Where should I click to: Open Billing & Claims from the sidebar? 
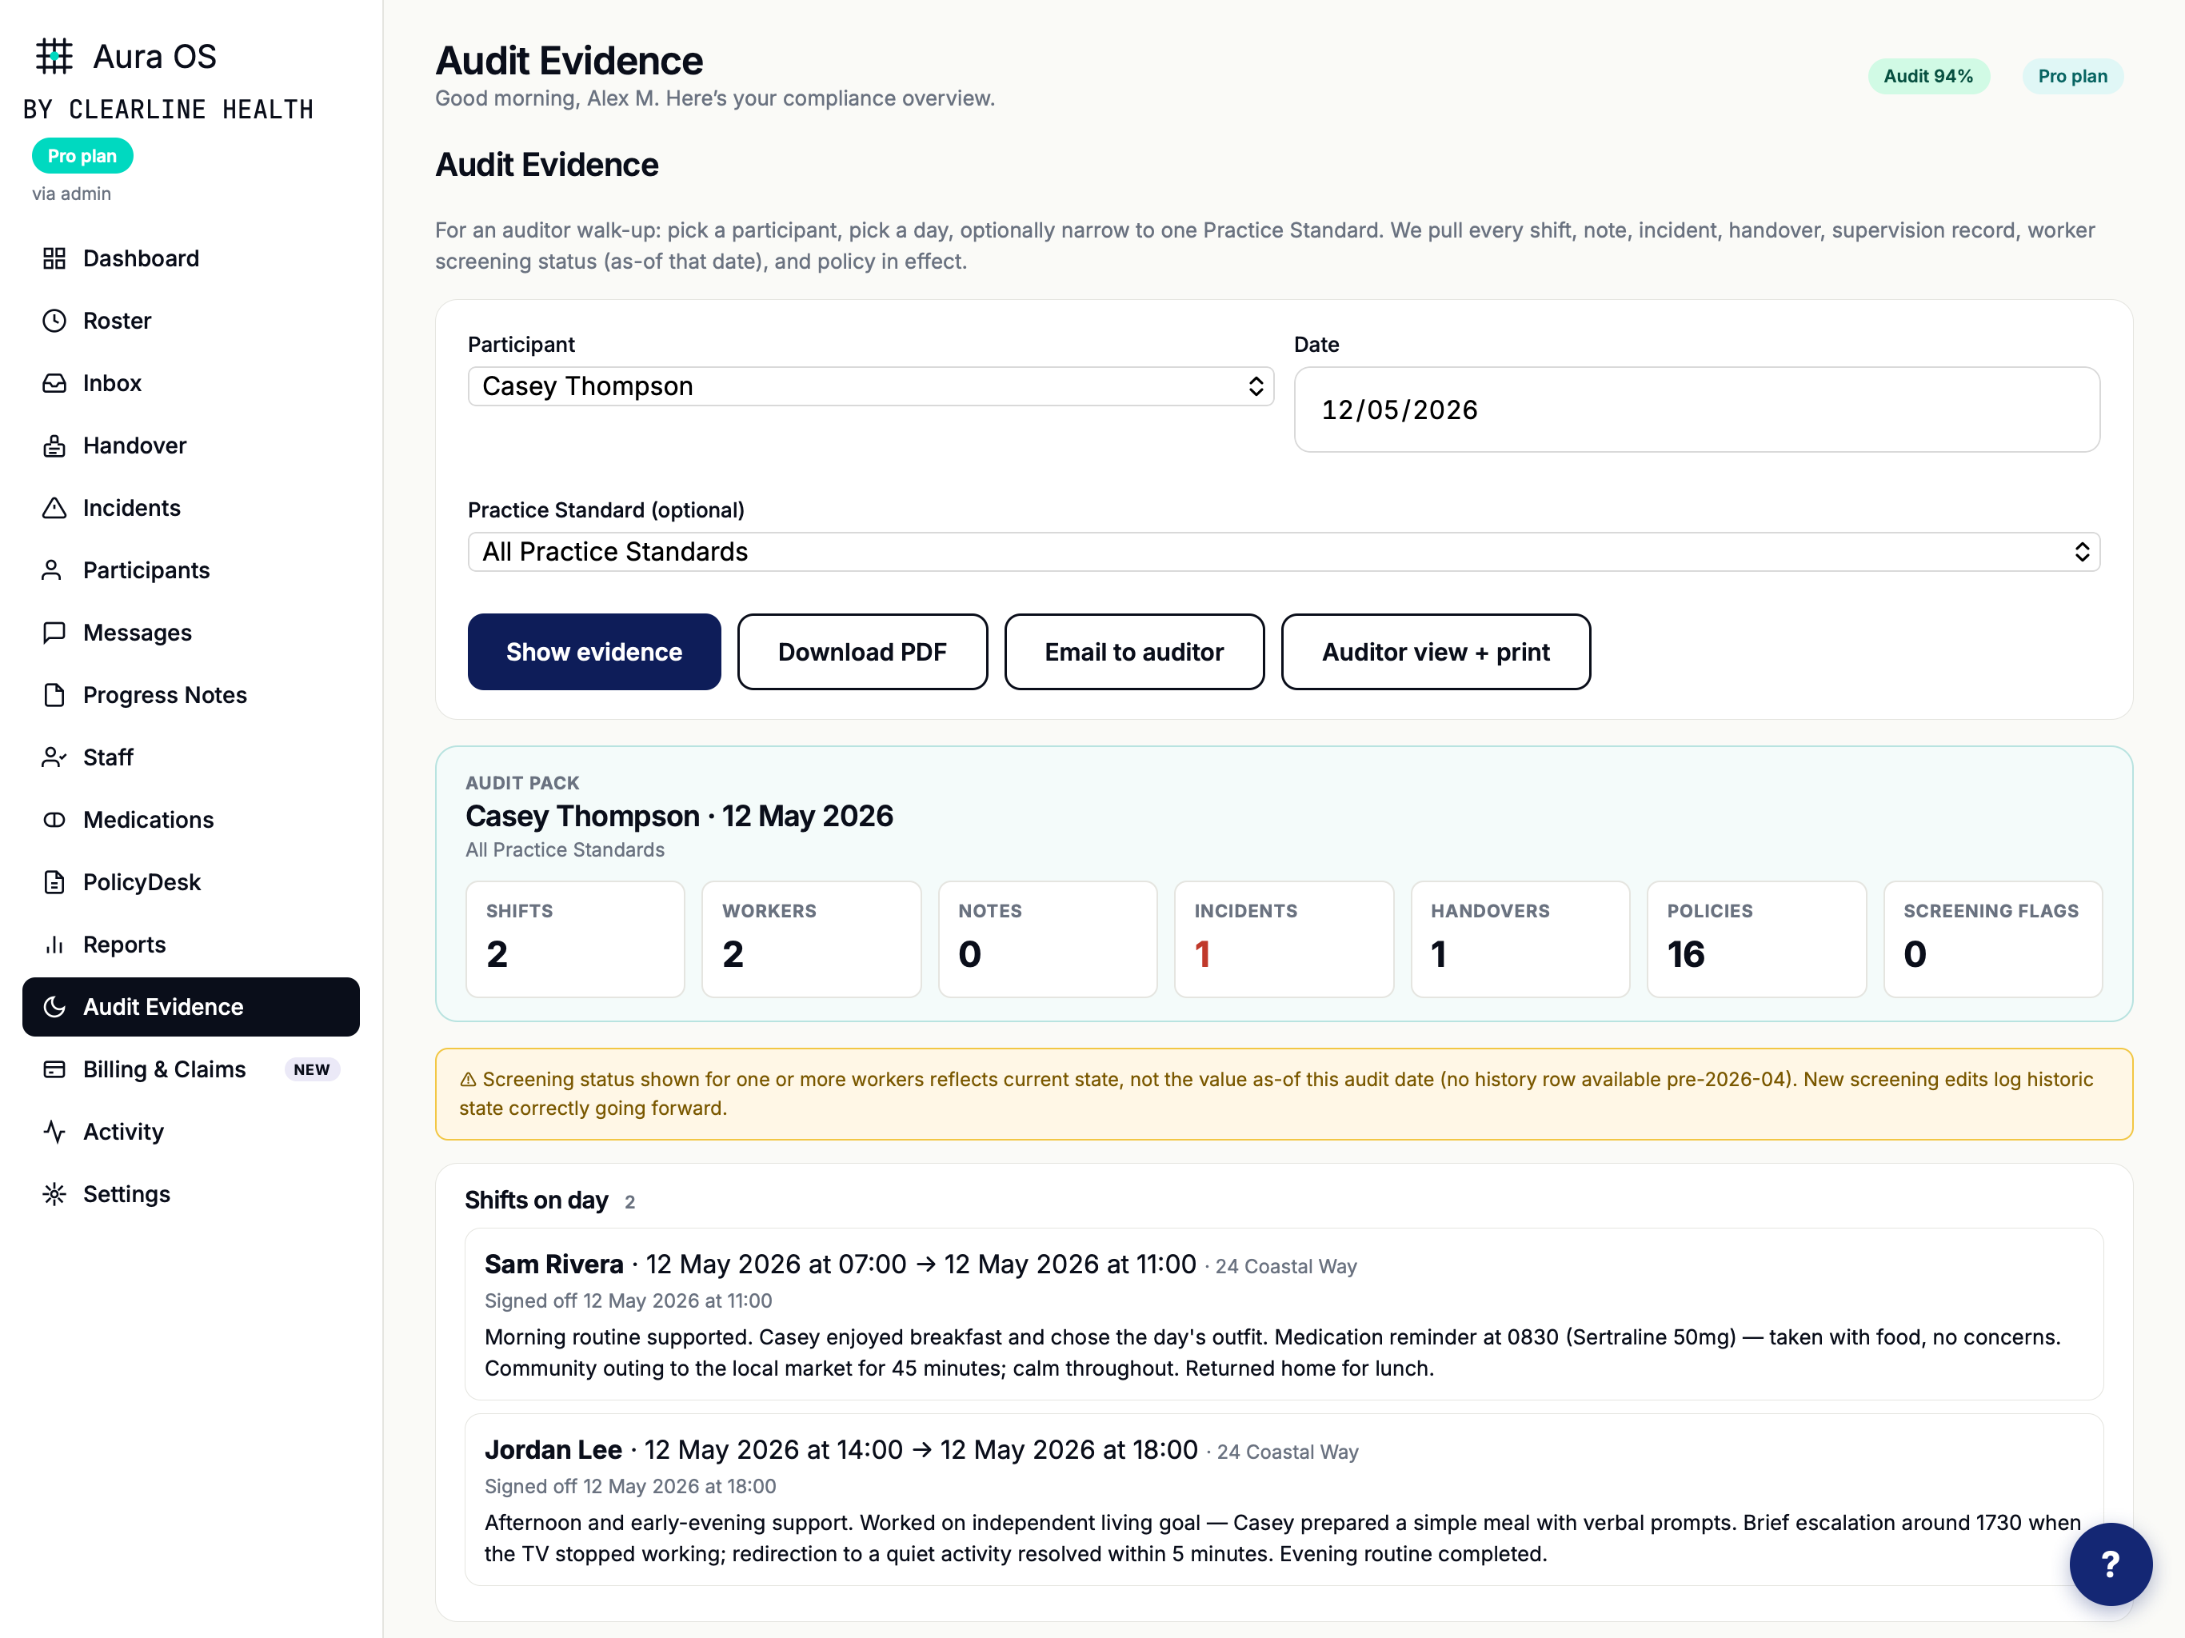pos(190,1069)
